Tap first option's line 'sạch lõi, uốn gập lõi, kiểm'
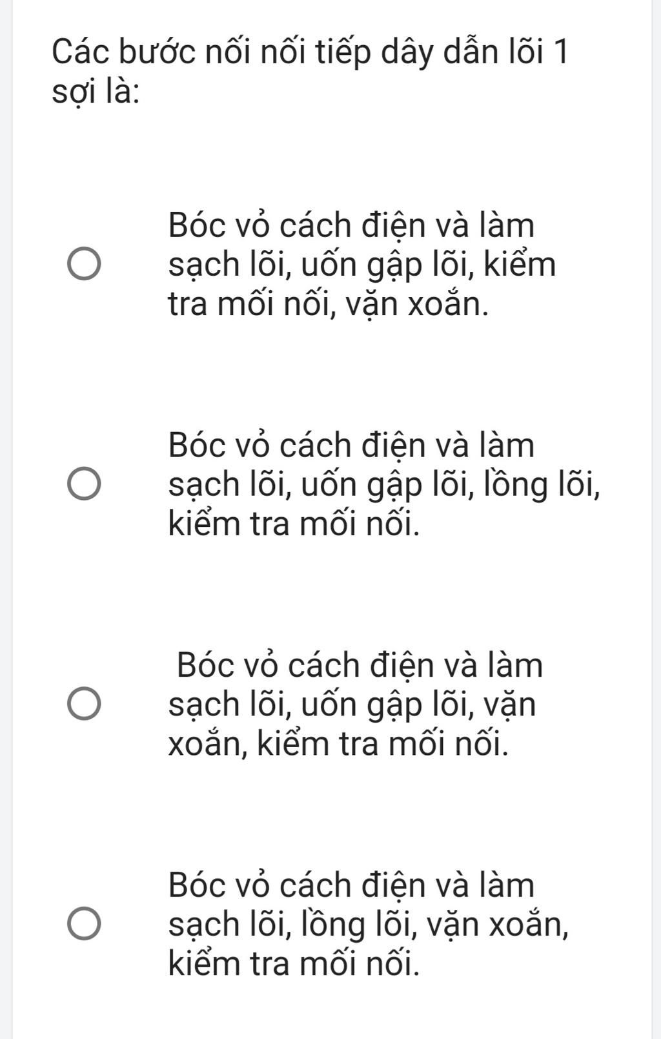 point(361,265)
